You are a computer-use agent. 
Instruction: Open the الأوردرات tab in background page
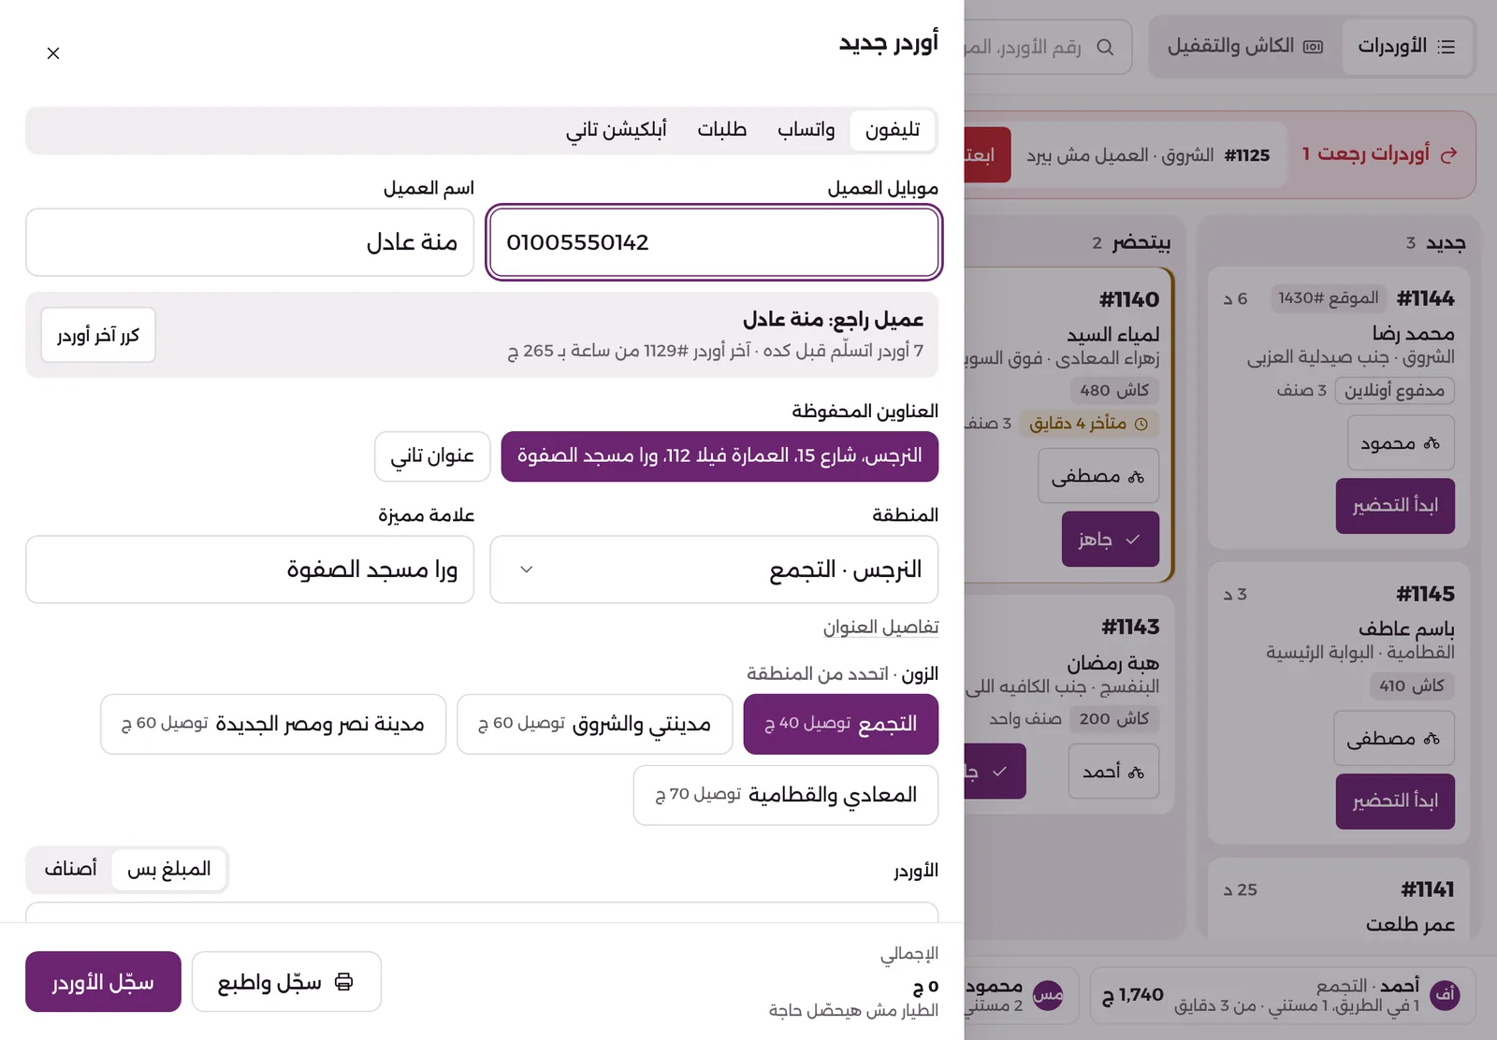pos(1406,46)
